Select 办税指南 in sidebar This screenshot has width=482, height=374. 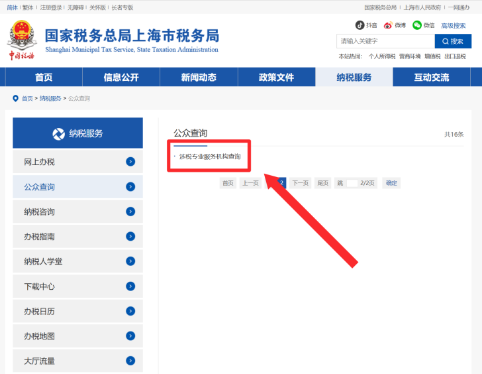pyautogui.click(x=77, y=237)
